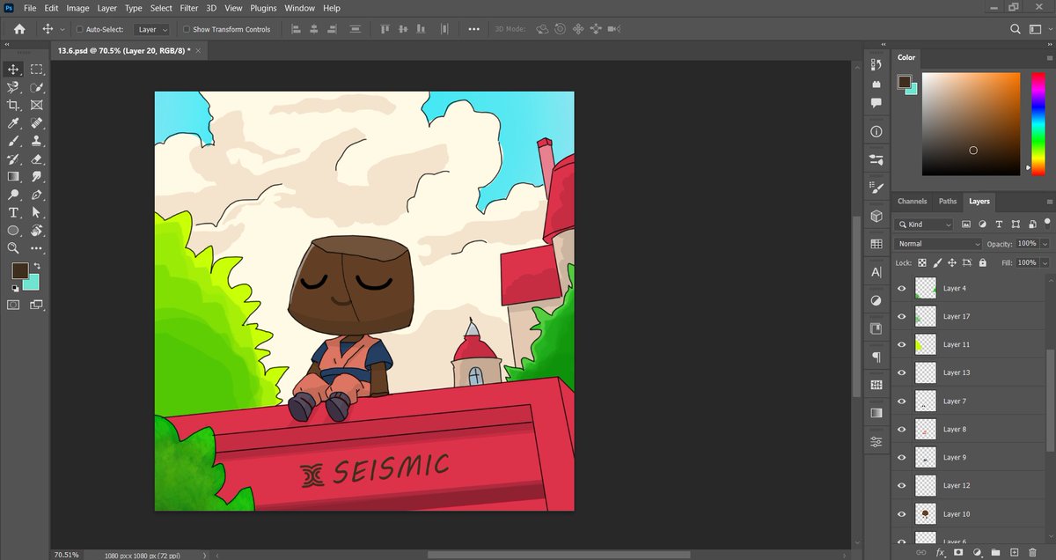Open the workspace switcher dropdown

point(1038,29)
